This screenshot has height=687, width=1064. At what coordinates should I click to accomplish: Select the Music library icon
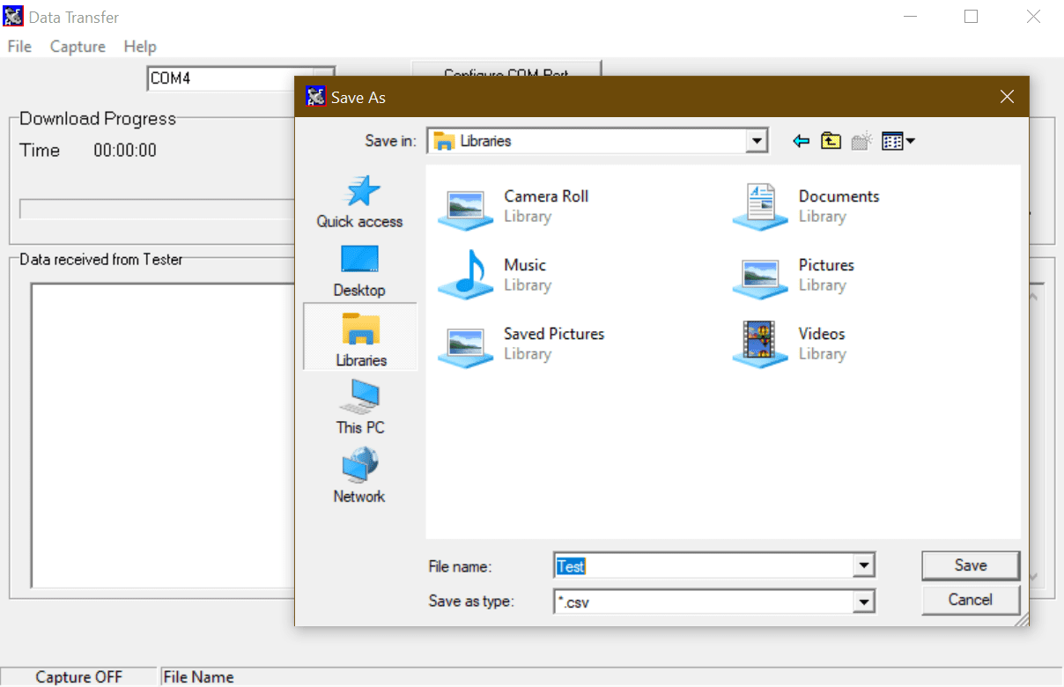[466, 275]
